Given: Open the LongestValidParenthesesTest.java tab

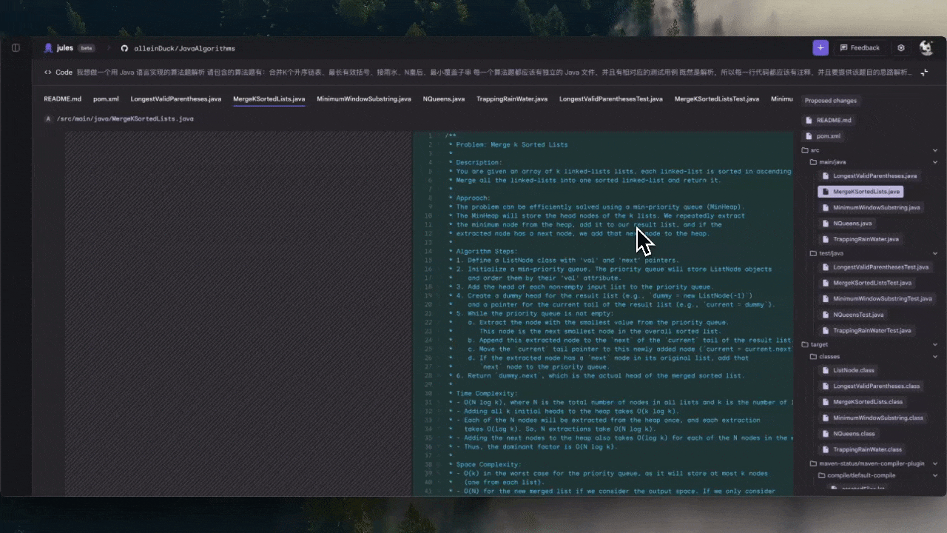Looking at the screenshot, I should (x=611, y=98).
